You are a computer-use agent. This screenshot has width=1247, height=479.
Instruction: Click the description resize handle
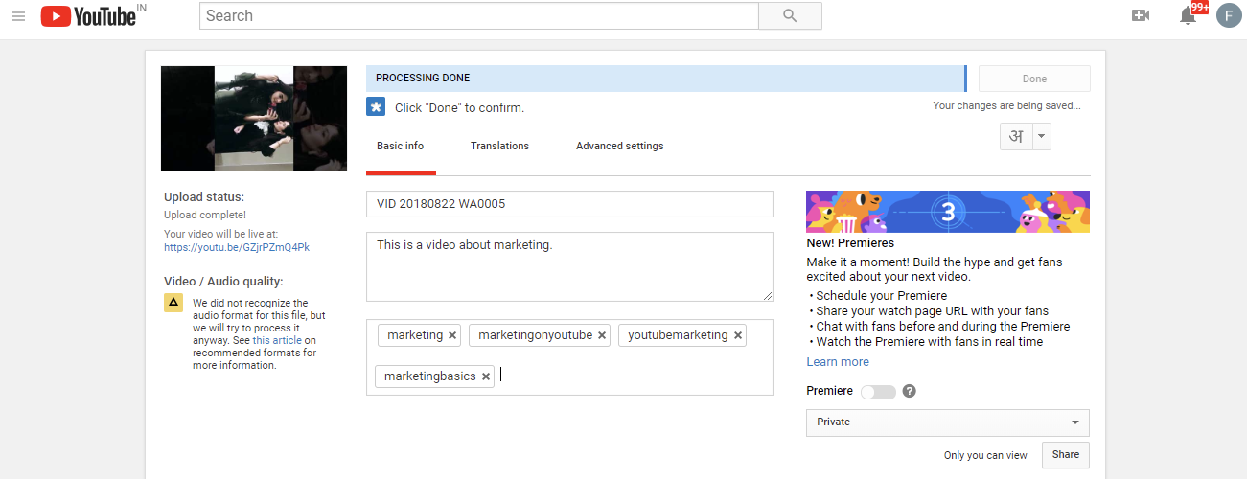tap(768, 296)
